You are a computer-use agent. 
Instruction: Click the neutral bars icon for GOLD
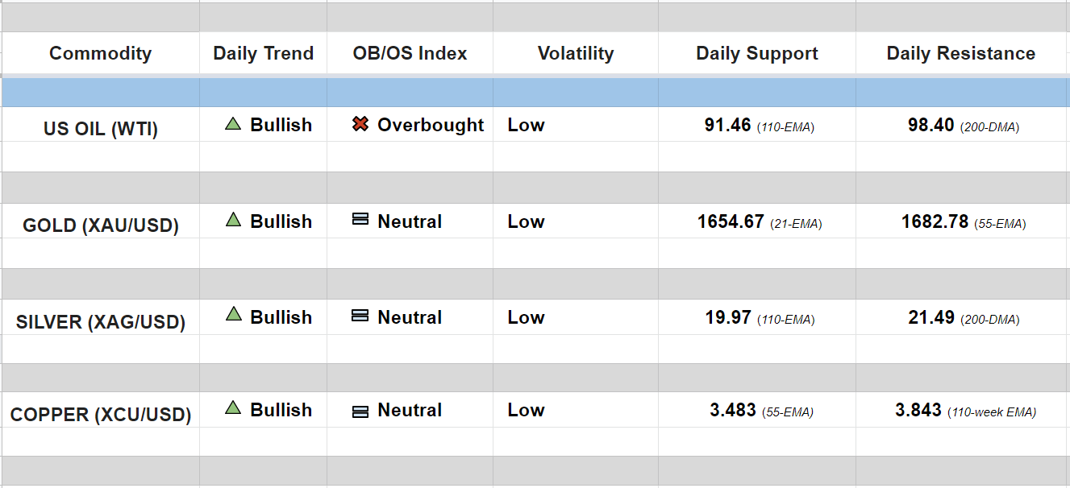click(360, 219)
